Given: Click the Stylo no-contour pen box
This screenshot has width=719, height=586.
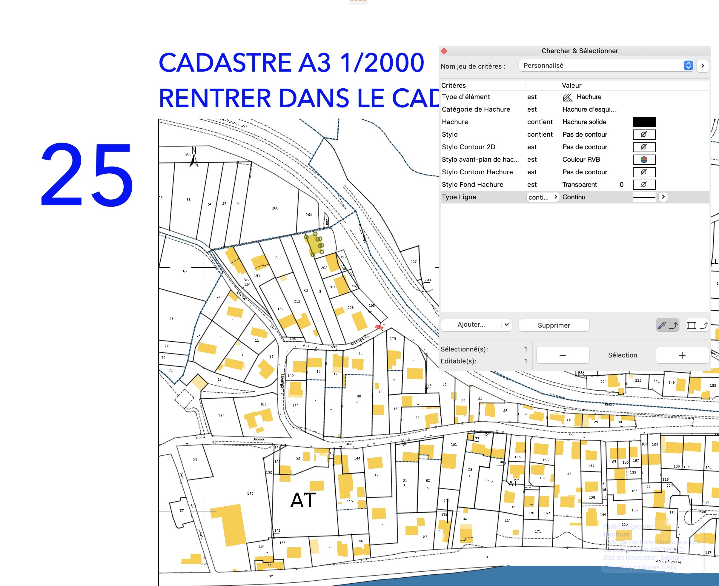Looking at the screenshot, I should pos(644,134).
